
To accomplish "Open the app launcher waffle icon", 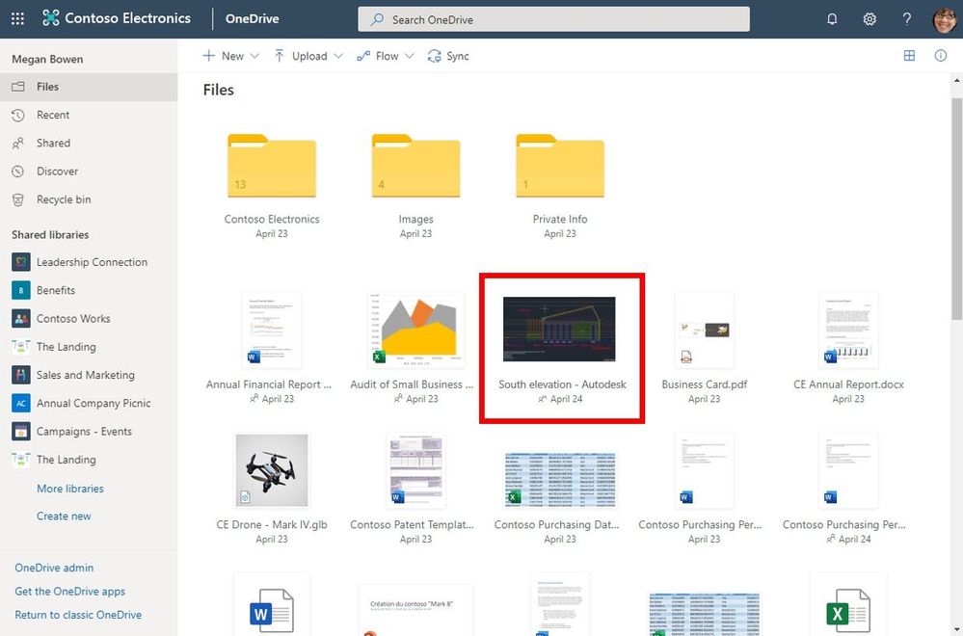I will pyautogui.click(x=17, y=19).
